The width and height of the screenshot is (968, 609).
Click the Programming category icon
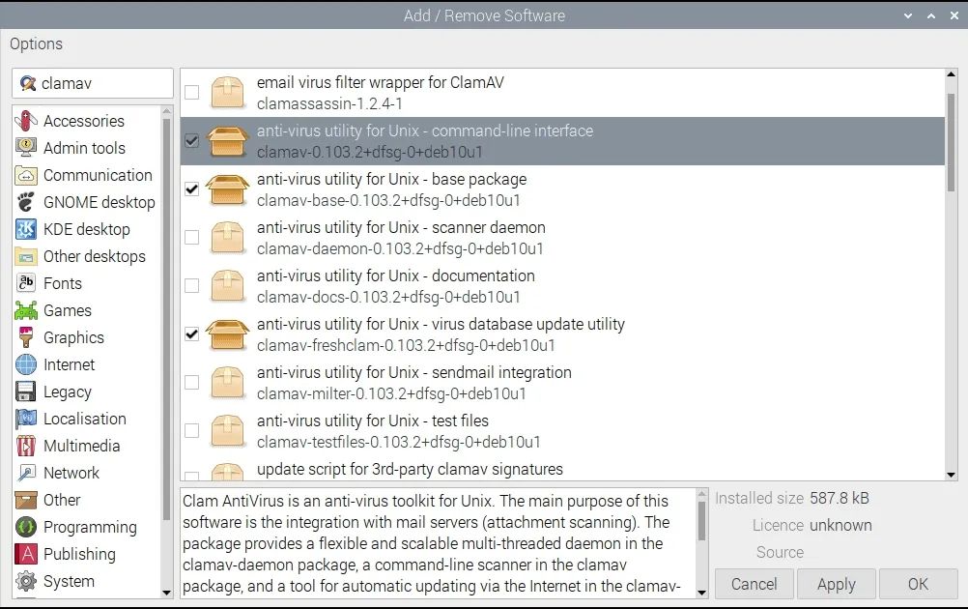point(26,527)
